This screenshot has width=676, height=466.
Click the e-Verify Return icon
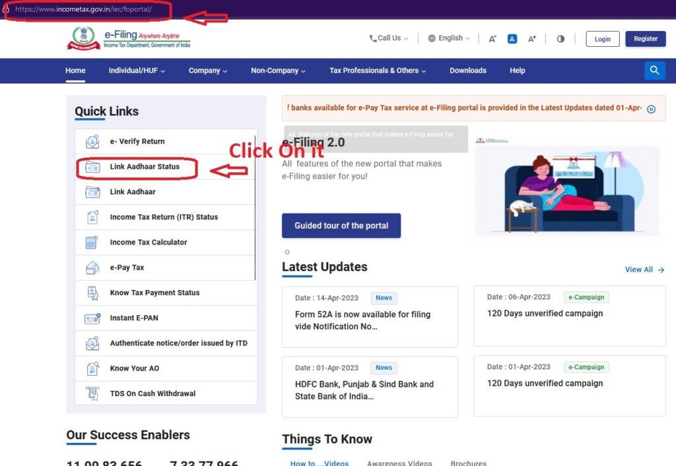(x=92, y=142)
